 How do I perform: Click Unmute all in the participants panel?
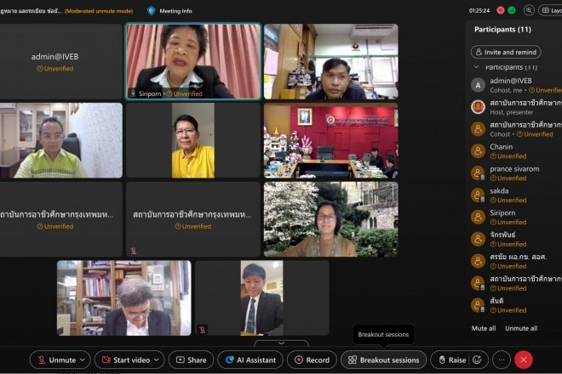coord(521,328)
